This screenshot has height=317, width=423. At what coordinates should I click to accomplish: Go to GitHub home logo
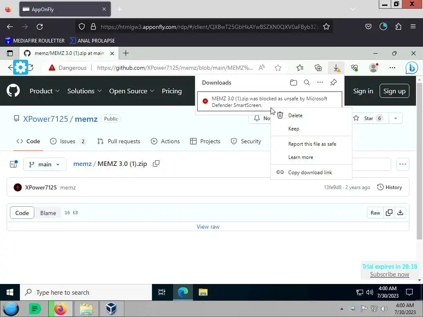13,90
